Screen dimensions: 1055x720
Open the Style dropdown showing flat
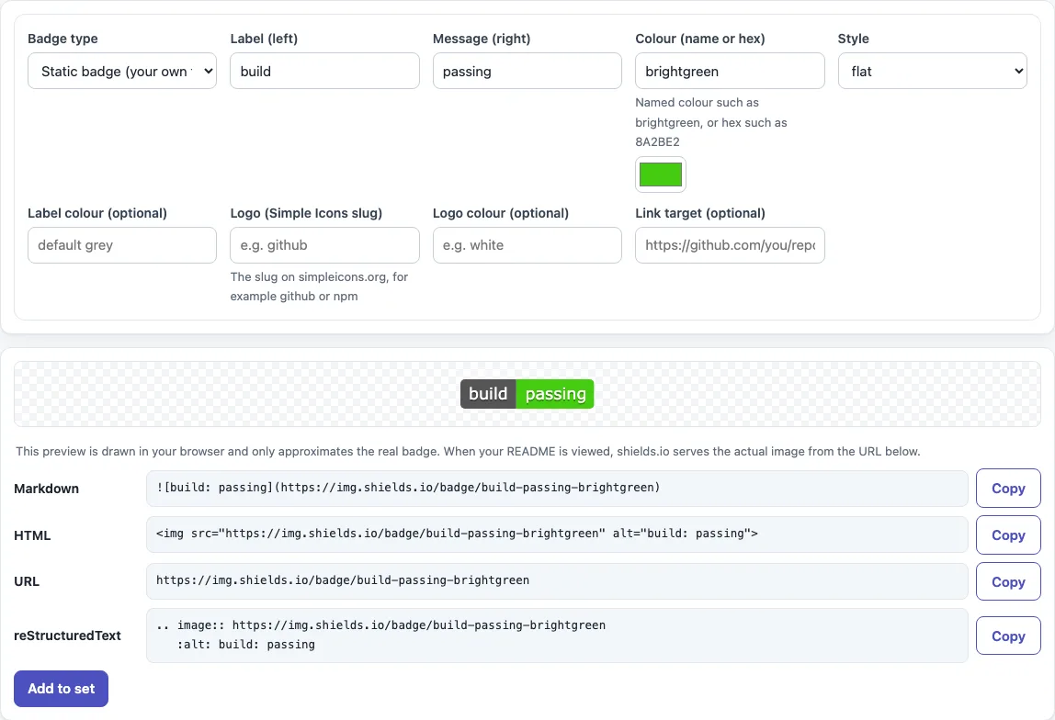(932, 71)
